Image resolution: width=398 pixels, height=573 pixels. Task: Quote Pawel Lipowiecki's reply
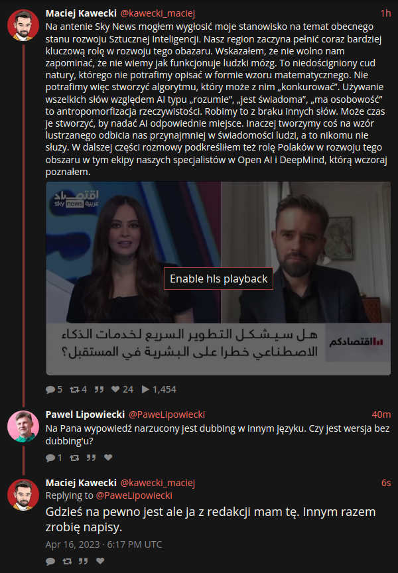pos(92,458)
